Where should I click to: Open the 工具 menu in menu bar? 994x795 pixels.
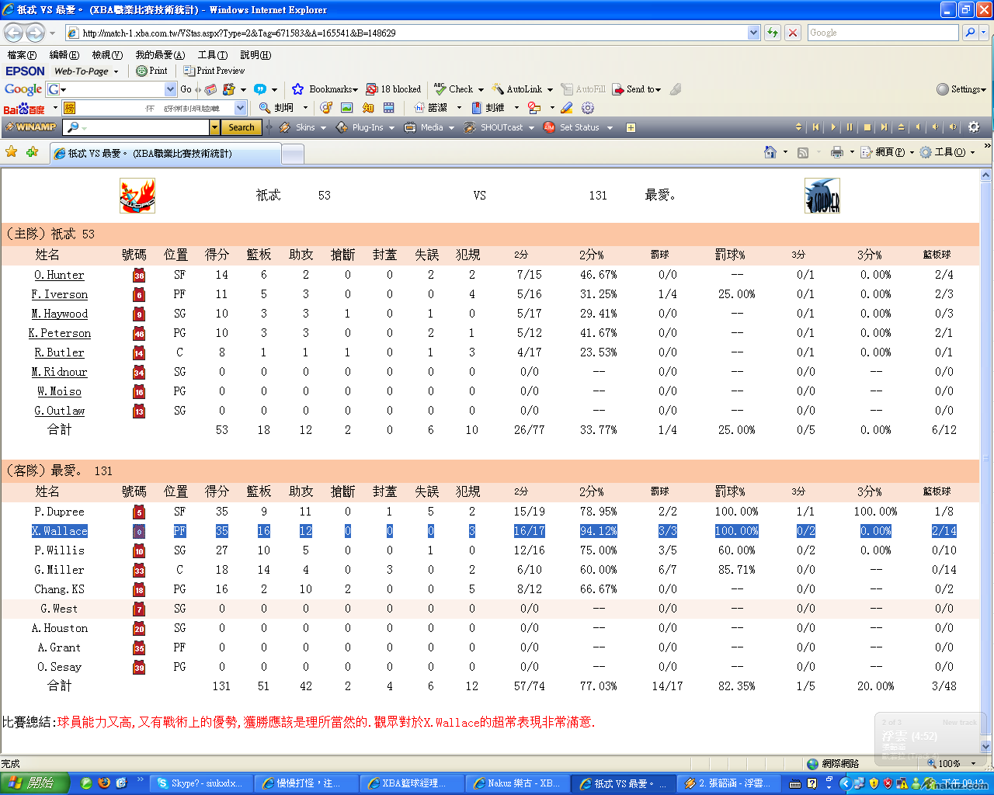[212, 55]
